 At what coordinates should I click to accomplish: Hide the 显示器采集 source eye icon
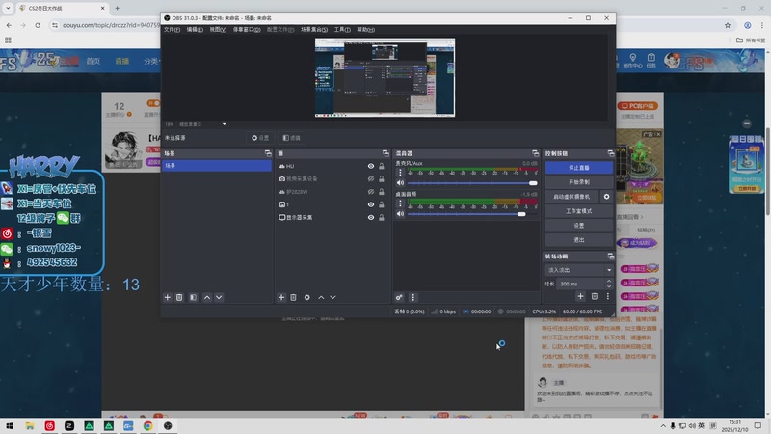coord(371,218)
